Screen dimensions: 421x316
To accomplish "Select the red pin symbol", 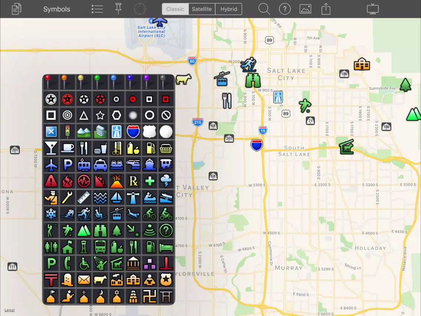I will click(x=48, y=82).
